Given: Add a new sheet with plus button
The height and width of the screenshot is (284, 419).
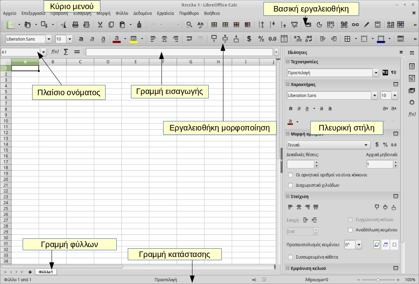Looking at the screenshot, I should [x=30, y=272].
